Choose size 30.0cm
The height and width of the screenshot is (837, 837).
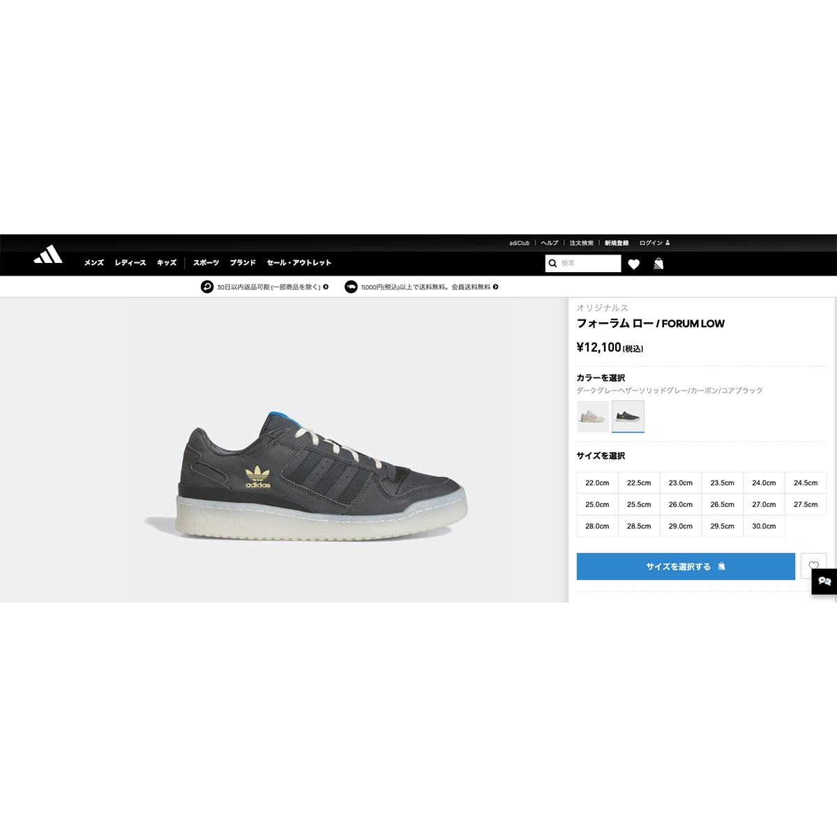click(x=764, y=526)
